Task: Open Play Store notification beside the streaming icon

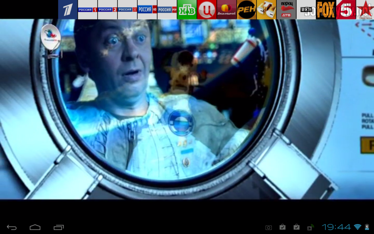Action: (x=296, y=227)
